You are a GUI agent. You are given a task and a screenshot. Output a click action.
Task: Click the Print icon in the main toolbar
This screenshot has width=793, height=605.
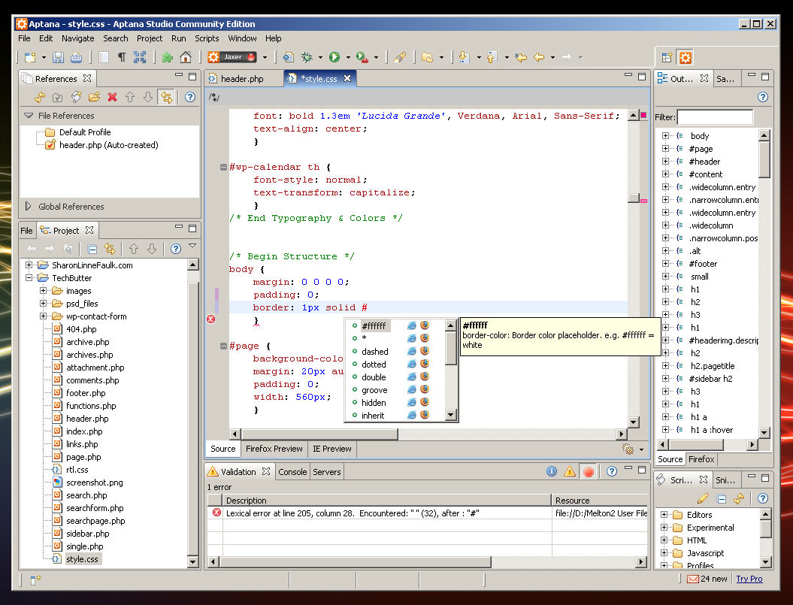click(x=76, y=57)
